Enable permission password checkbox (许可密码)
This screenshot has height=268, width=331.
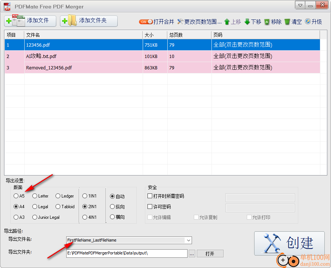click(150, 206)
